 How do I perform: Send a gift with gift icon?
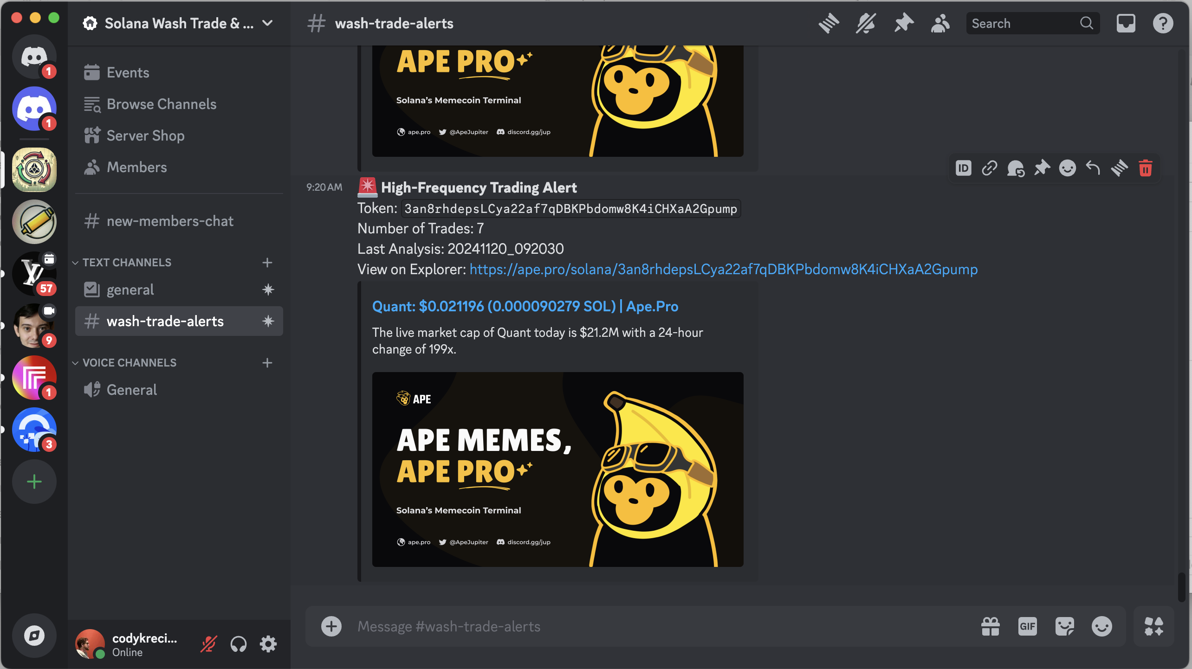991,626
